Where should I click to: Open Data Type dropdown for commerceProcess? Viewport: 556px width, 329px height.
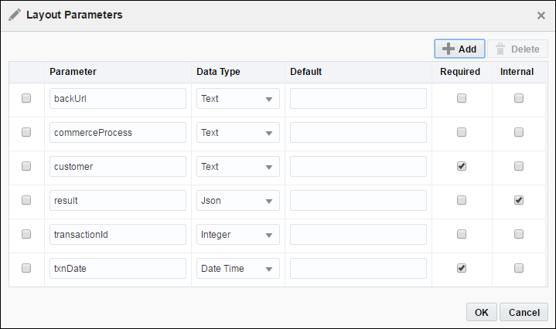click(x=238, y=133)
